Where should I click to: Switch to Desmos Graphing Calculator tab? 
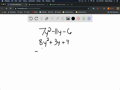(x=38, y=4)
